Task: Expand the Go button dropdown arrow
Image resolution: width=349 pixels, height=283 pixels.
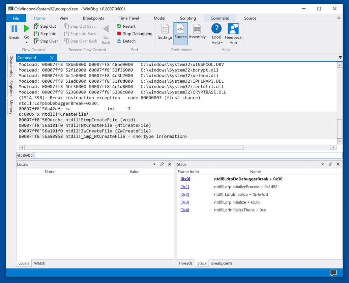Action: 27,43
